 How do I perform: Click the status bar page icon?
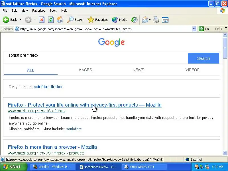click(3, 160)
